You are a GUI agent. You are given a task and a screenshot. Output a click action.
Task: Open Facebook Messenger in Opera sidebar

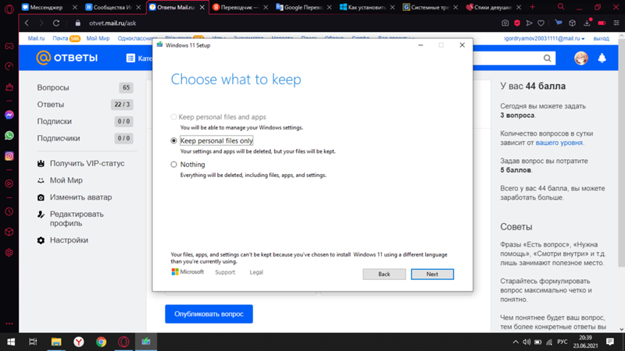coord(9,115)
